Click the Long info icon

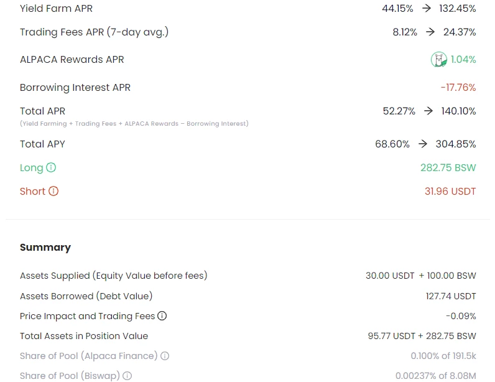[51, 167]
